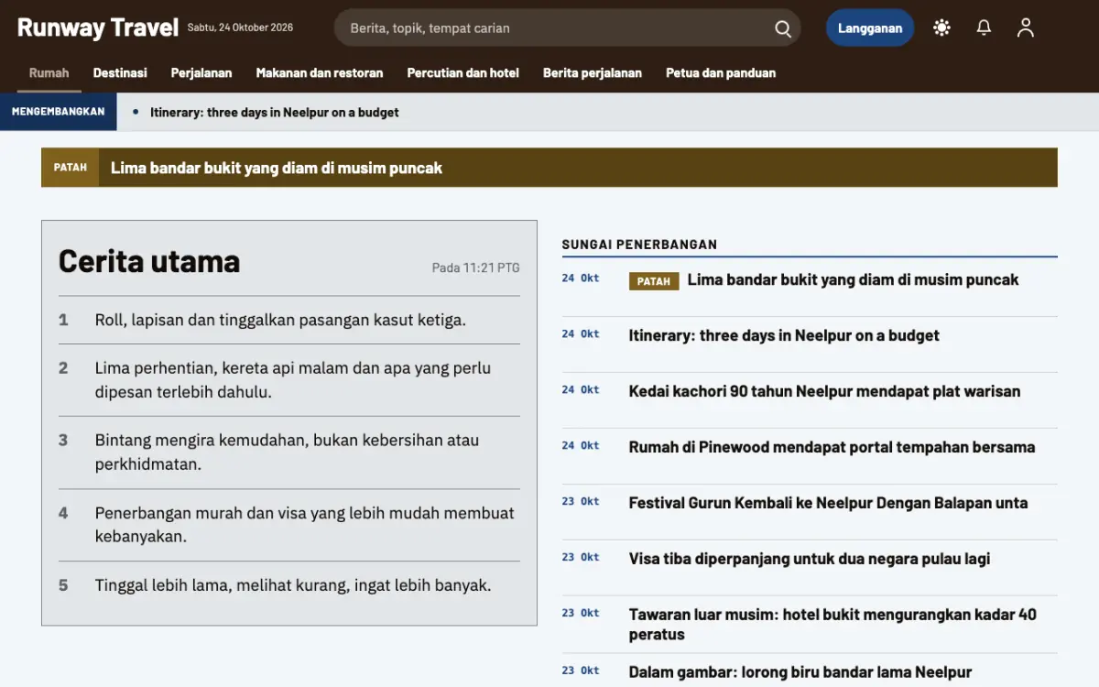Open ticker story about Neelpur itinerary
This screenshot has height=687, width=1099.
pyautogui.click(x=275, y=113)
